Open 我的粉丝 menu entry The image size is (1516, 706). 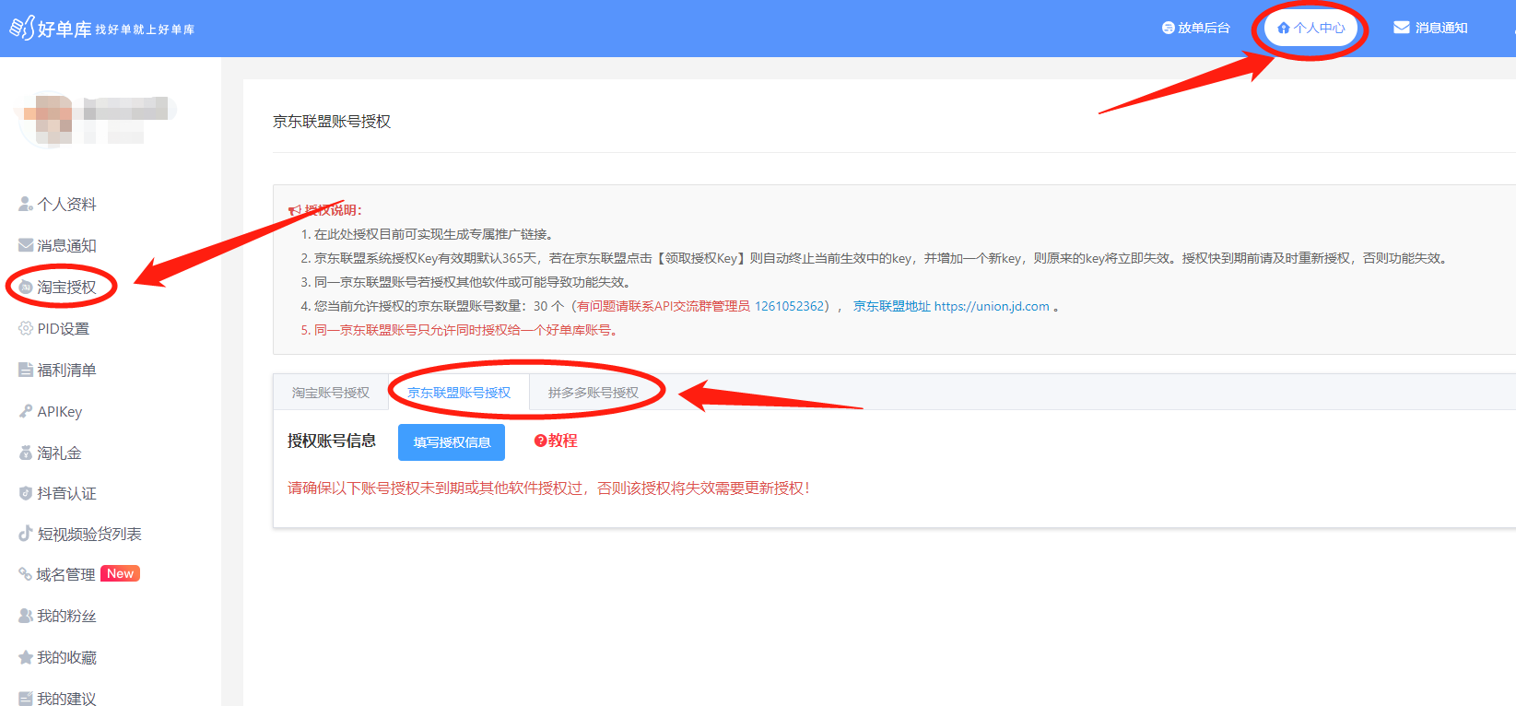66,616
